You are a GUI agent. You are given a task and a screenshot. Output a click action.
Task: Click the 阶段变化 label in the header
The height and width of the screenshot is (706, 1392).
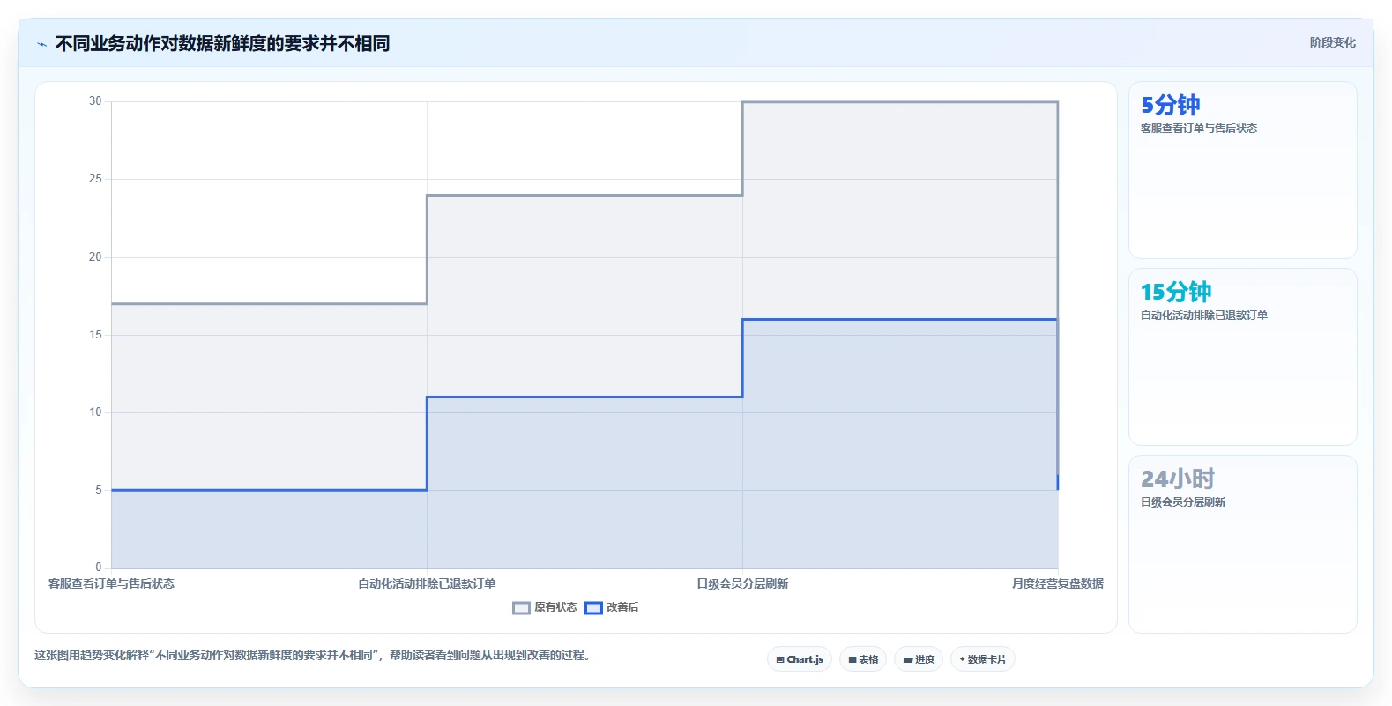(x=1332, y=42)
